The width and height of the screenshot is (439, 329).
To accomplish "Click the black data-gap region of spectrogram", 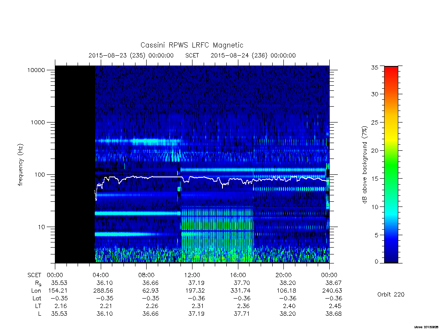I will click(75, 164).
